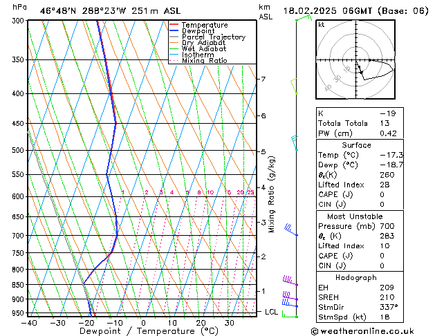Click the EH value 209

point(387,288)
